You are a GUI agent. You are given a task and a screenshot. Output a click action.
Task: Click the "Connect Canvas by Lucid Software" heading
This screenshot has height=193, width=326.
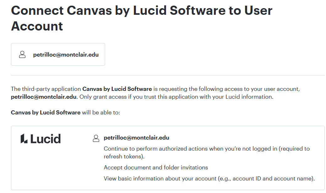click(x=142, y=11)
